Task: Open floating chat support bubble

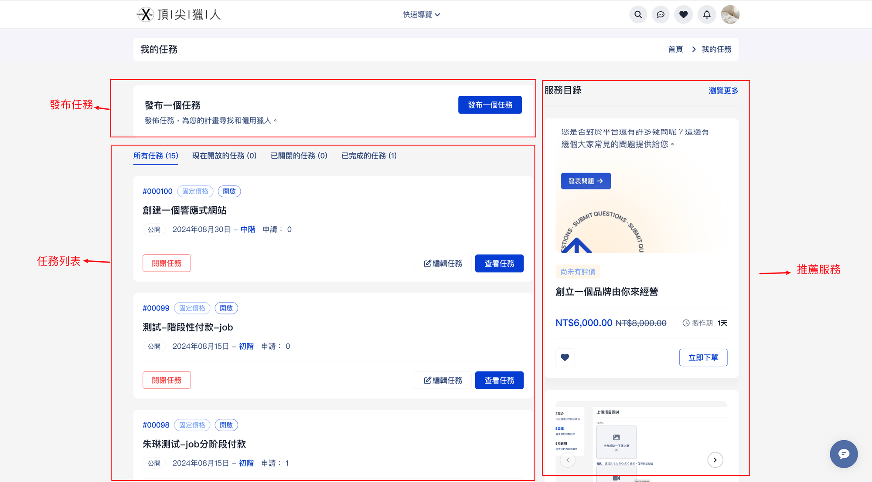Action: point(843,454)
